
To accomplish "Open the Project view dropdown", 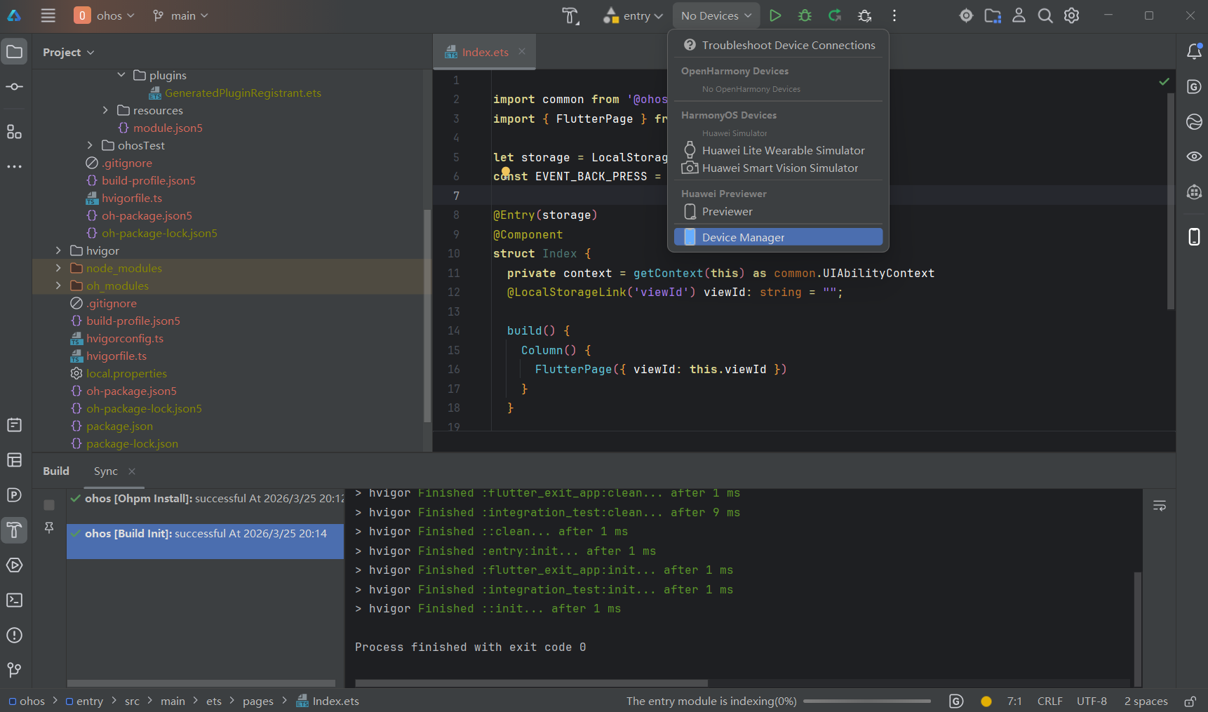I will point(69,52).
